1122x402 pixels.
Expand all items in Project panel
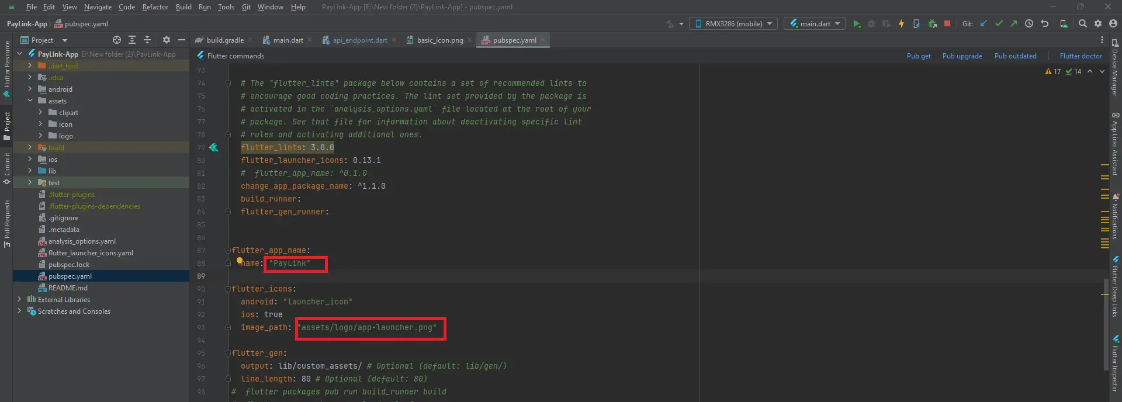point(132,40)
